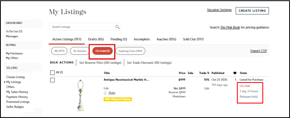Viewport: 290px width, 118px height.
Task: Open the Incomplete tab
Action: [x=142, y=39]
